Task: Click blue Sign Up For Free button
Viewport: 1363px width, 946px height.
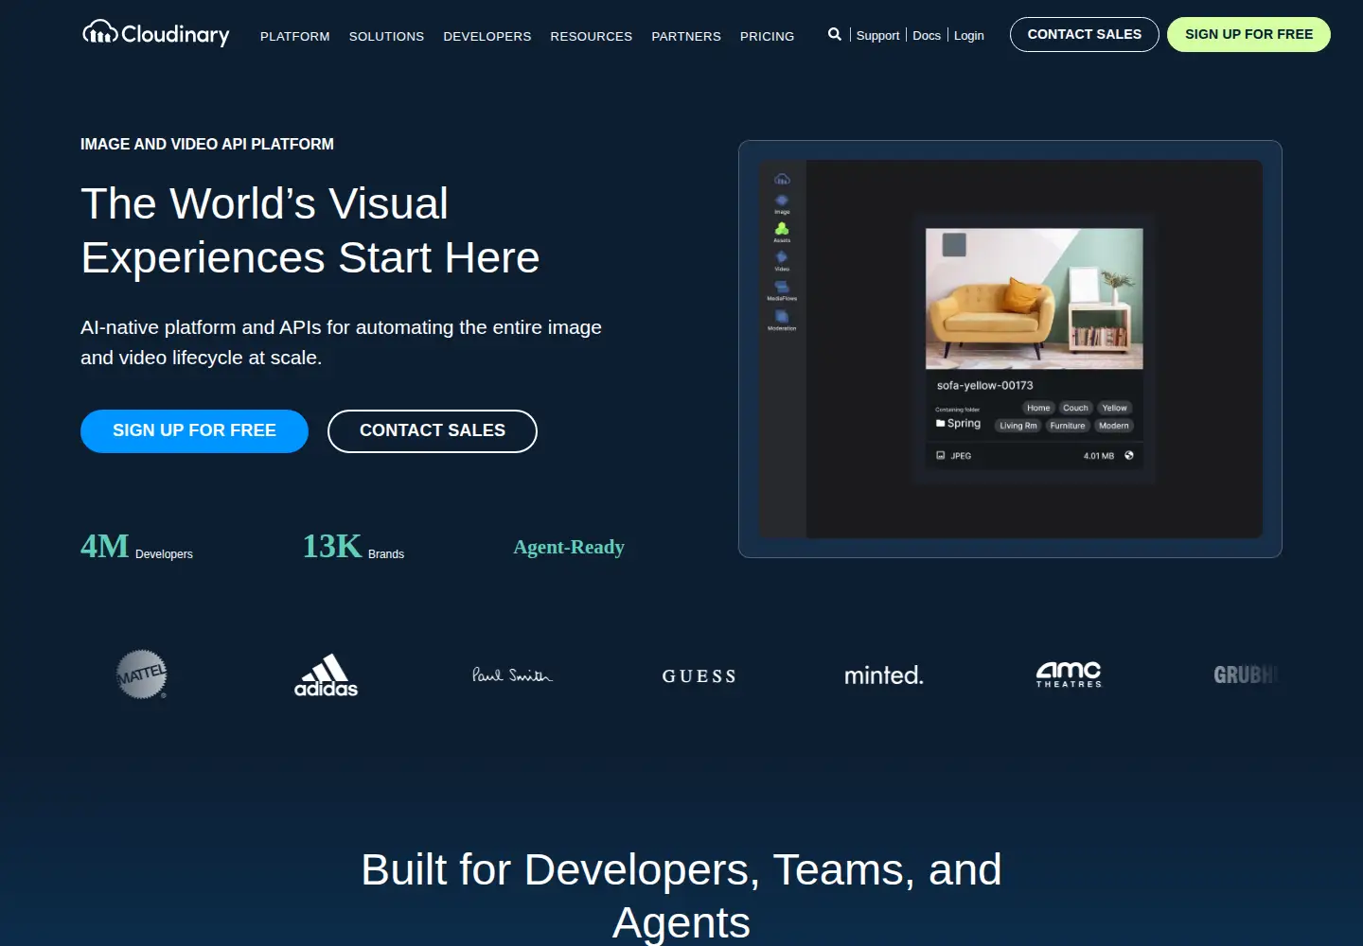Action: [194, 431]
